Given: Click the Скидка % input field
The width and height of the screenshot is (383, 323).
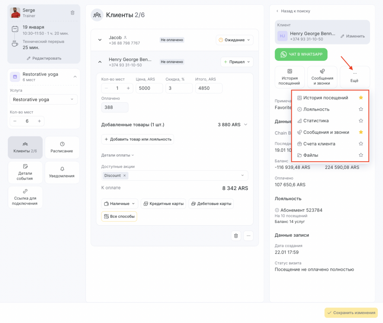Looking at the screenshot, I should pyautogui.click(x=179, y=88).
